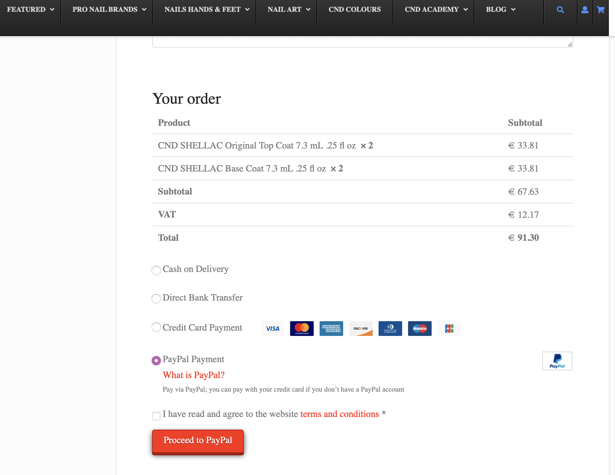Click the Maestro card logo
615x475 pixels.
point(420,328)
